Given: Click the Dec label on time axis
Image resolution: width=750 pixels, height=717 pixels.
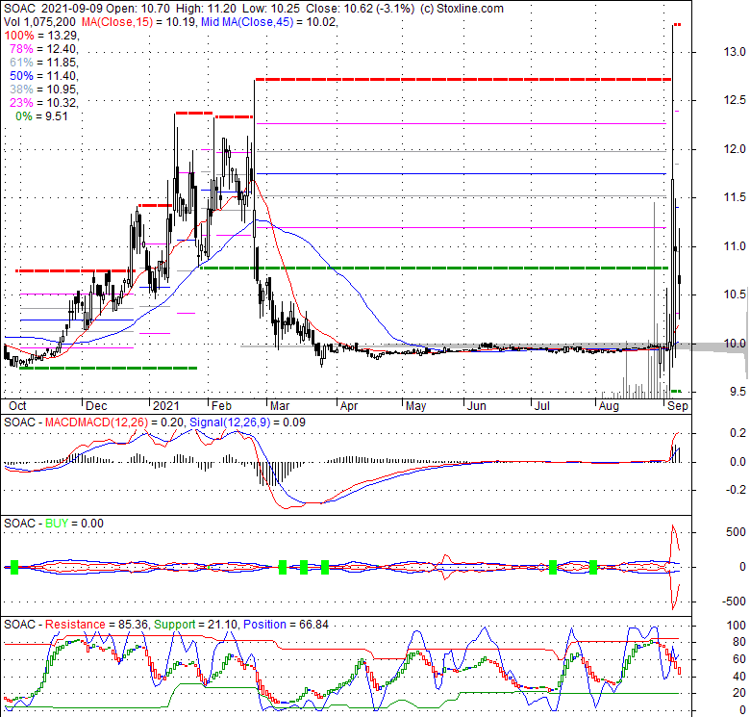Looking at the screenshot, I should 96,406.
